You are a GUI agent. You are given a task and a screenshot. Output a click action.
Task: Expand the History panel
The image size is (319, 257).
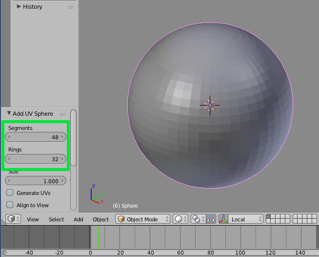[19, 6]
